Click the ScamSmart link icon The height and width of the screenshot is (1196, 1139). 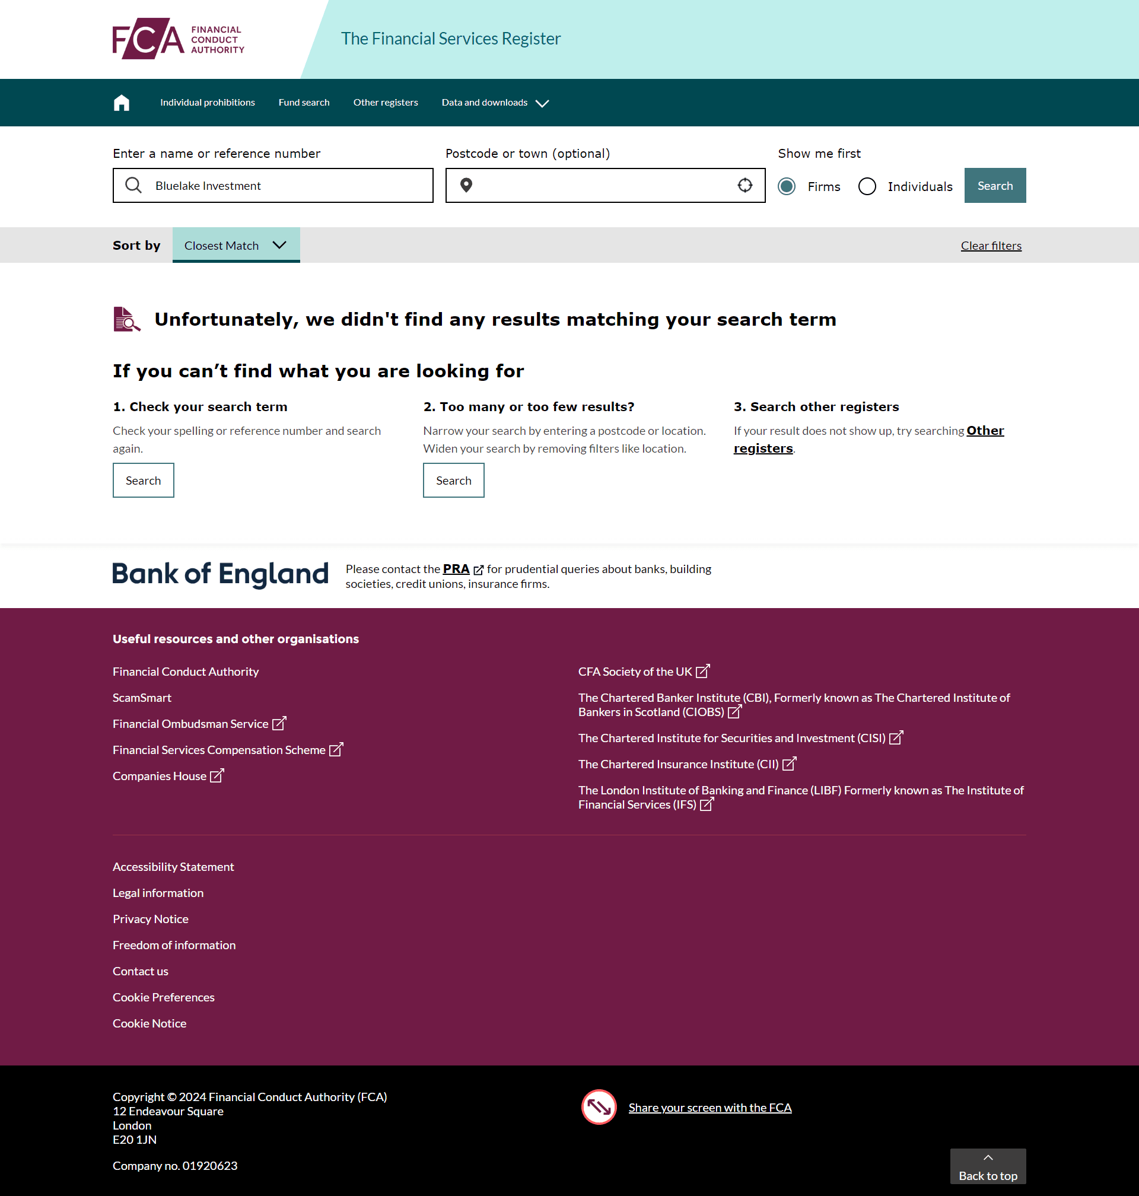(142, 697)
